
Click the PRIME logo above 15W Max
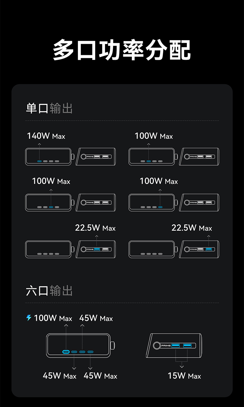tap(166, 346)
